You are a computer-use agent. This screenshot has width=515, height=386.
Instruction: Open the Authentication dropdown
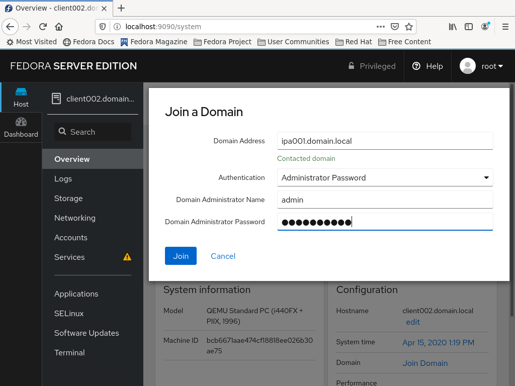pyautogui.click(x=385, y=177)
